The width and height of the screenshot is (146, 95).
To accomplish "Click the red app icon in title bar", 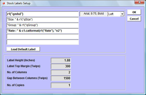I will [4, 3].
